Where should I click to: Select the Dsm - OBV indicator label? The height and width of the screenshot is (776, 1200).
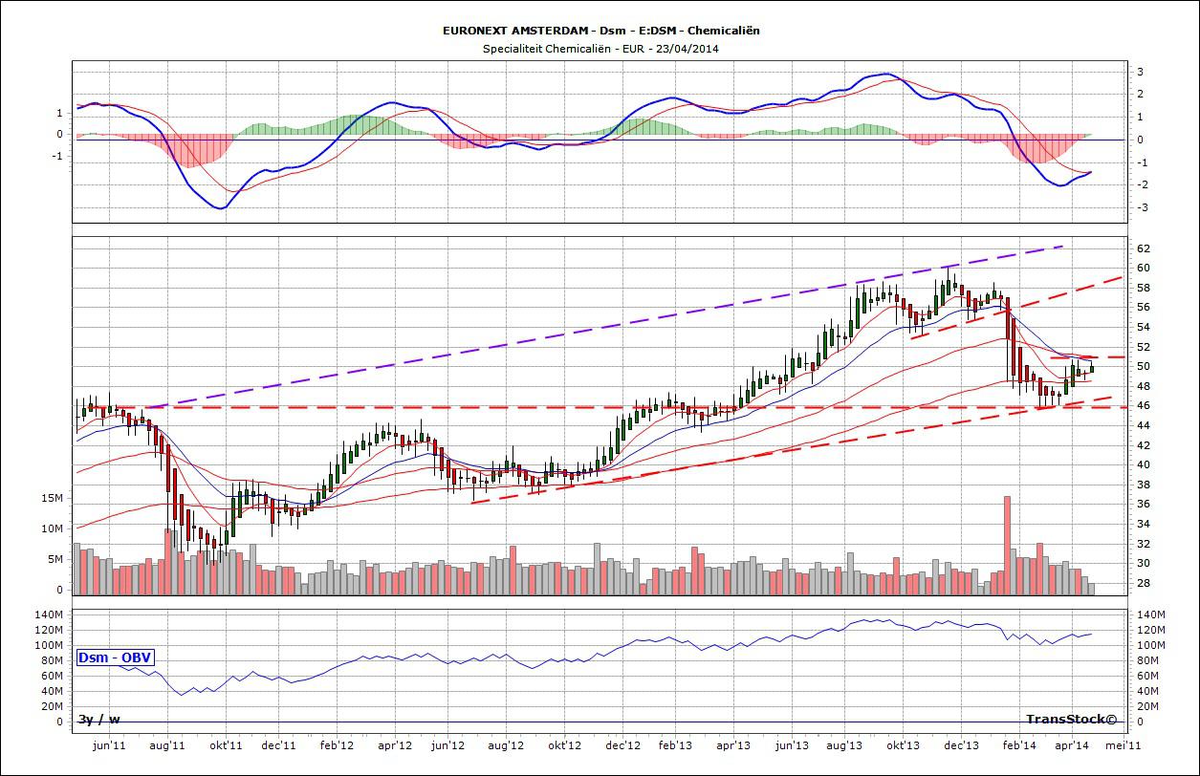[115, 657]
